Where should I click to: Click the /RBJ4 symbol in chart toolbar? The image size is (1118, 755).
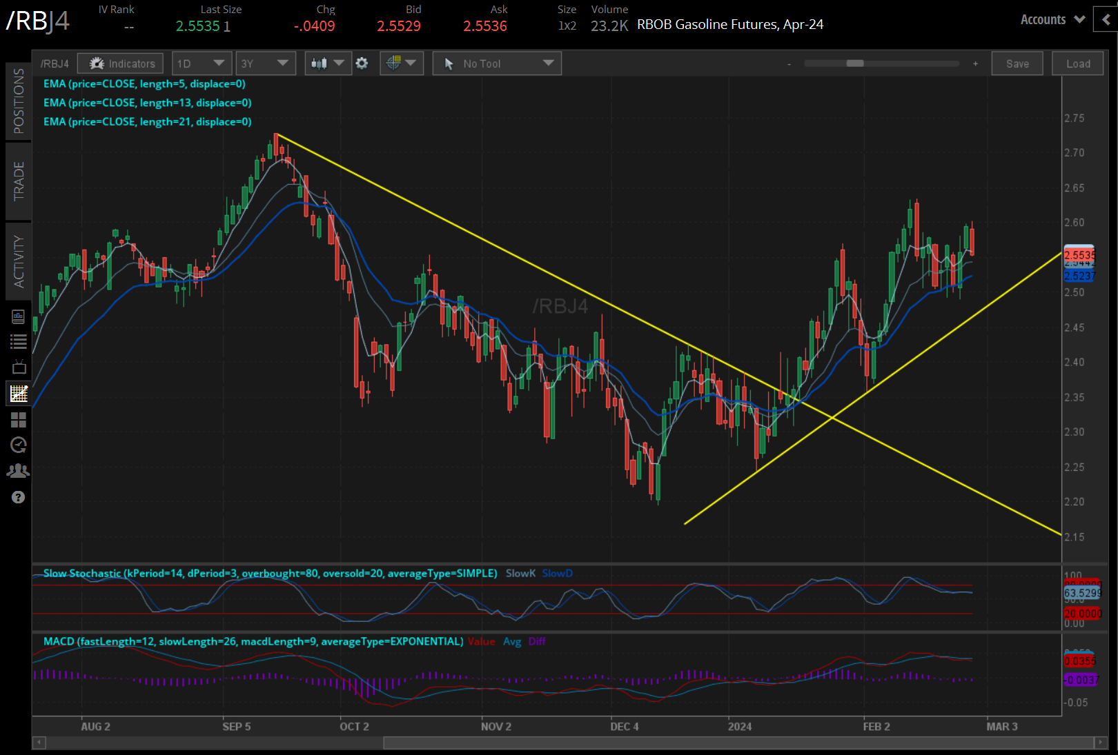click(55, 63)
